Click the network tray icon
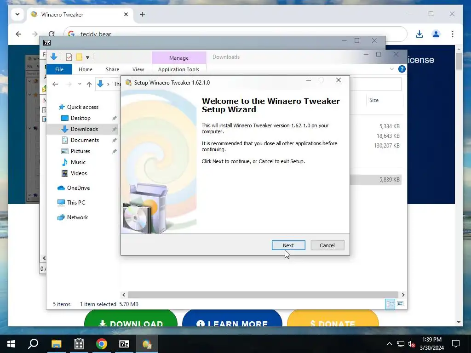 401,344
